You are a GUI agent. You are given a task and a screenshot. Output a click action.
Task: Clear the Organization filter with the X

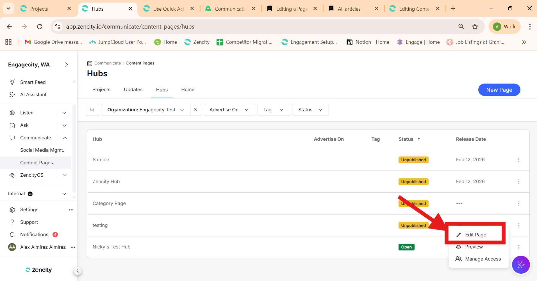(195, 110)
